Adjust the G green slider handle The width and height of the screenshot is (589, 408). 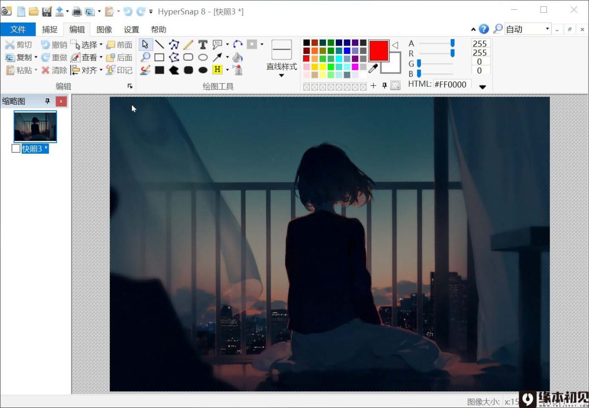coord(419,63)
